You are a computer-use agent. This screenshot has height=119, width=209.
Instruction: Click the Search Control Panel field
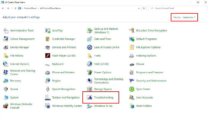click(x=178, y=8)
